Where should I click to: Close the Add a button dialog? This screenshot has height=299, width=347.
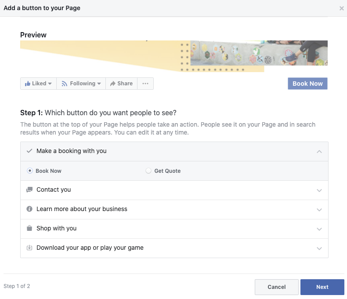coord(341,8)
